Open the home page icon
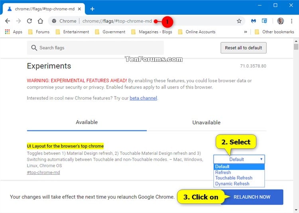 pyautogui.click(x=40, y=21)
